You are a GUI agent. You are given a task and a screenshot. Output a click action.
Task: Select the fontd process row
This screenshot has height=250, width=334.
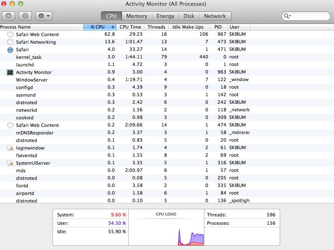pyautogui.click(x=167, y=186)
